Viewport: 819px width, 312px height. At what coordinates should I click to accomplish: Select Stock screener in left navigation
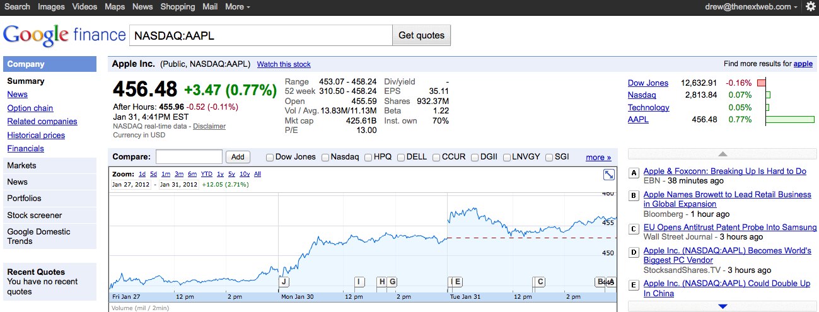click(35, 216)
